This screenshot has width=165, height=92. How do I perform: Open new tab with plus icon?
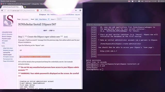25,7
